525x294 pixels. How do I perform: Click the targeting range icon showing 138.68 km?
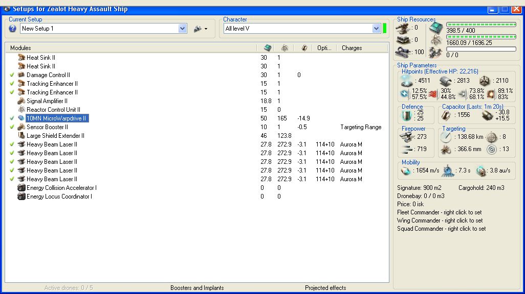coord(446,137)
